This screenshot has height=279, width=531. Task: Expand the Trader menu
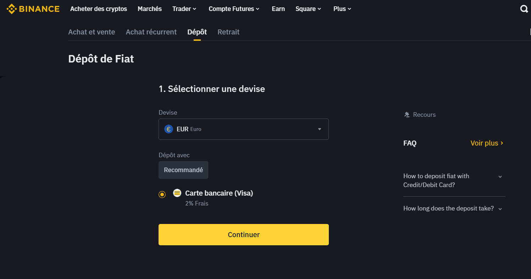click(184, 9)
